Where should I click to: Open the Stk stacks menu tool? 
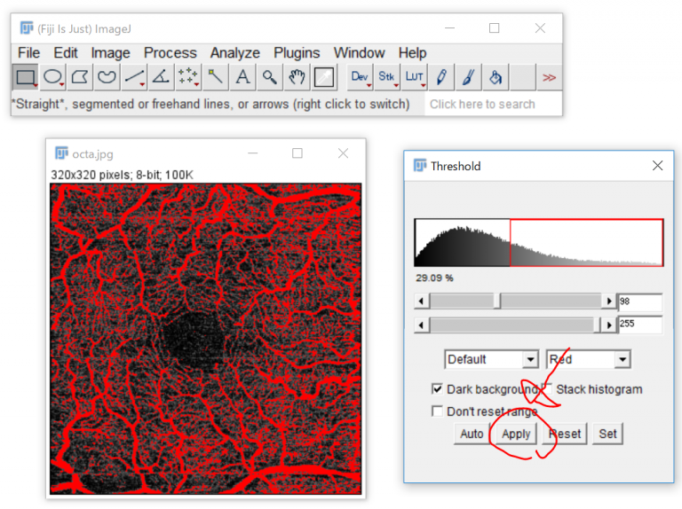386,77
